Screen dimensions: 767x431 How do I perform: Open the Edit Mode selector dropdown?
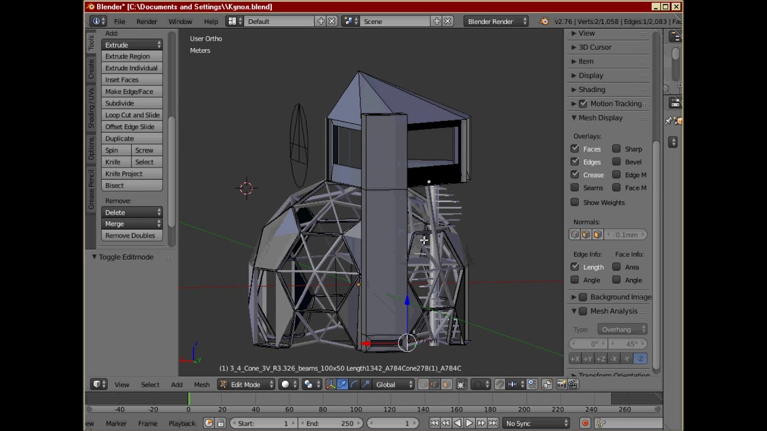pyautogui.click(x=246, y=384)
